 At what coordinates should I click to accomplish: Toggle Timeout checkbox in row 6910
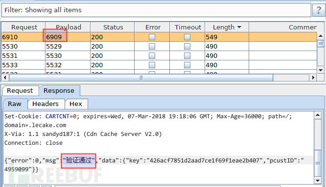[187, 37]
